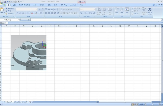Select the inserted 3D model picture
The width and height of the screenshot is (163, 106).
29,53
